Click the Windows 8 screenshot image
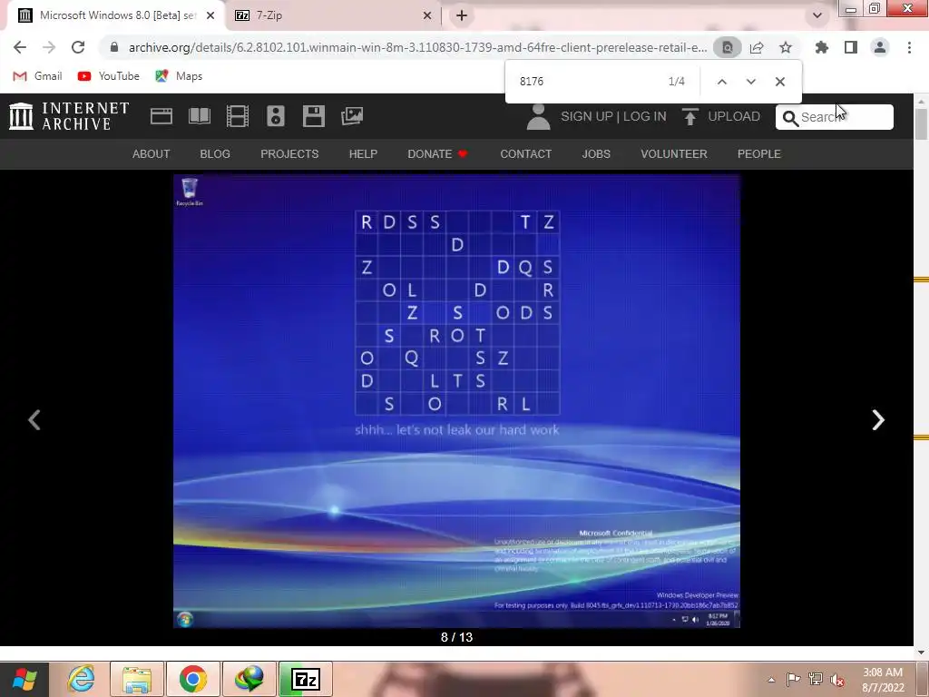 point(457,401)
